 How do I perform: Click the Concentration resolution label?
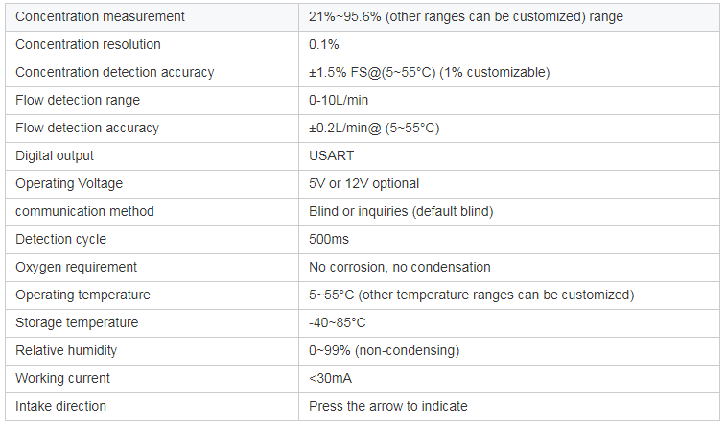(88, 45)
